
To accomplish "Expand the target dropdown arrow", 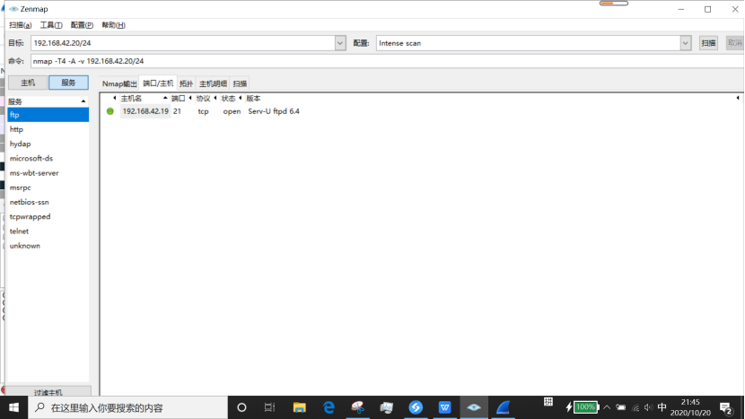I will click(340, 43).
